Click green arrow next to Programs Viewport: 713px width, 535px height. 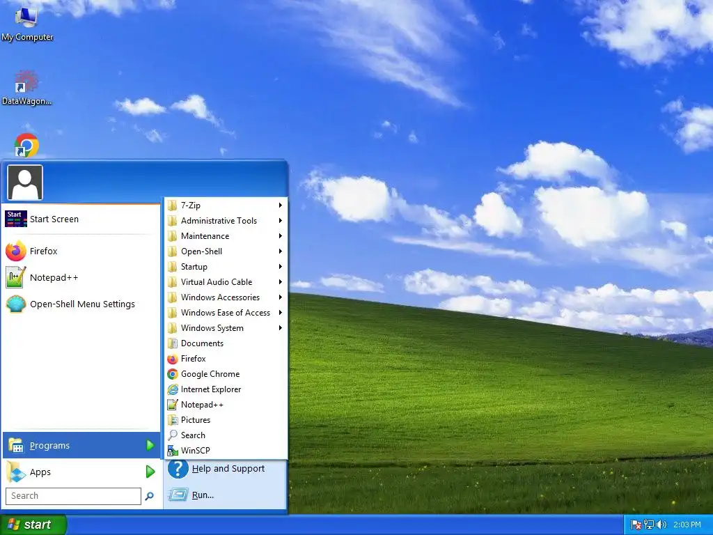tap(150, 445)
